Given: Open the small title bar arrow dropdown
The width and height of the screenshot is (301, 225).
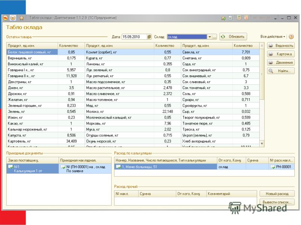Looking at the screenshot, I should click(x=275, y=18).
